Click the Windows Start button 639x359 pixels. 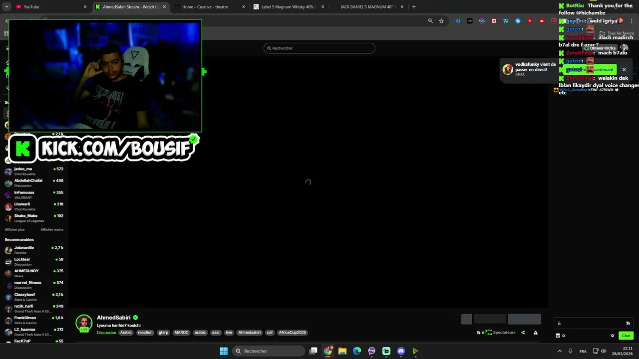(x=224, y=351)
